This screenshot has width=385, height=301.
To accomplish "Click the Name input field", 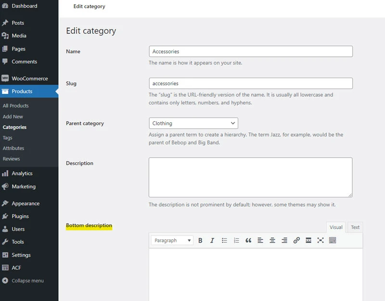I will tap(250, 51).
